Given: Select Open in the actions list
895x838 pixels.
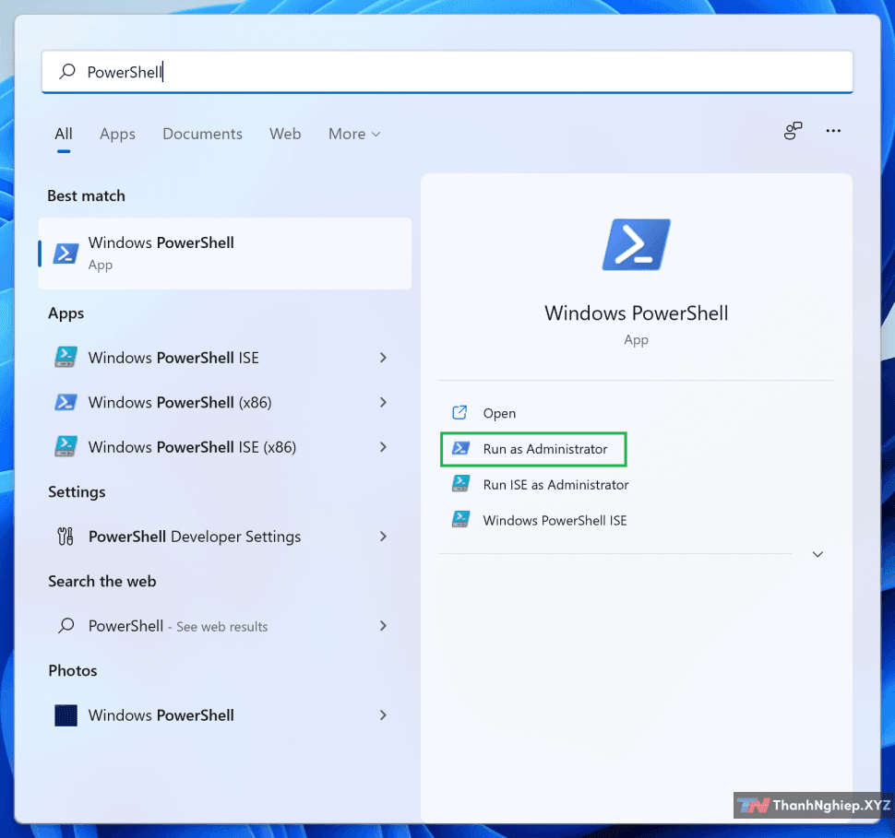Looking at the screenshot, I should coord(499,413).
